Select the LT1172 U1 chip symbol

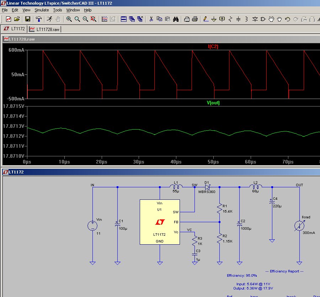[x=160, y=222]
